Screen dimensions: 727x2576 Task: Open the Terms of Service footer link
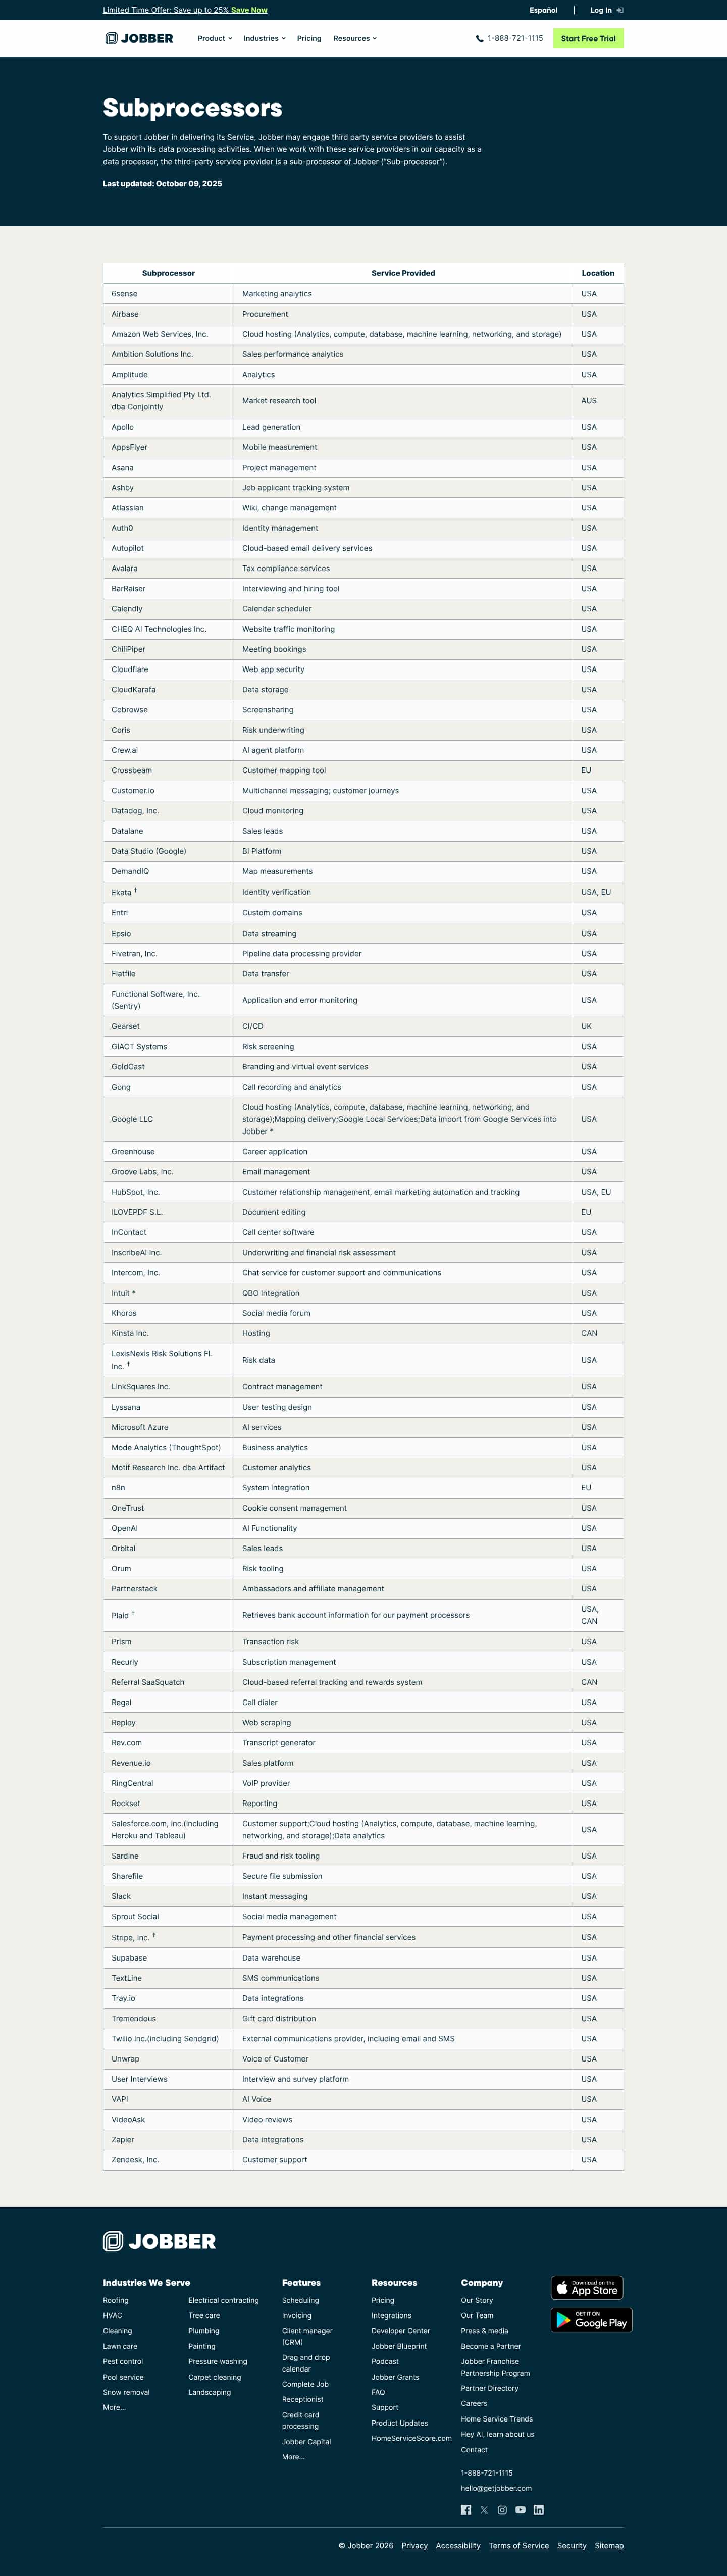pyautogui.click(x=518, y=2545)
